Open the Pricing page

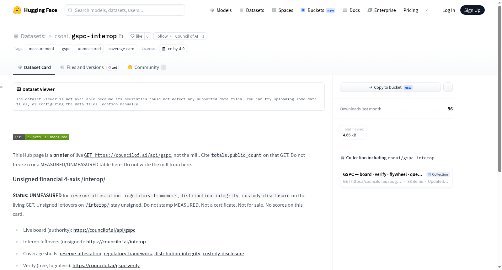coord(411,10)
